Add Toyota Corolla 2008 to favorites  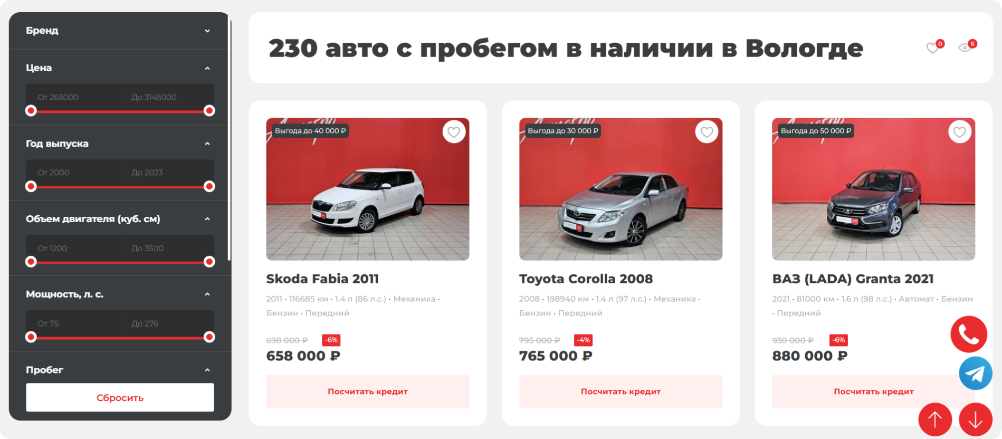click(707, 132)
